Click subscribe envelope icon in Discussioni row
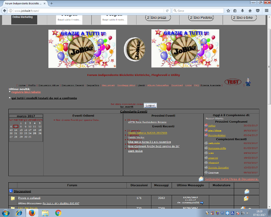 point(247,192)
